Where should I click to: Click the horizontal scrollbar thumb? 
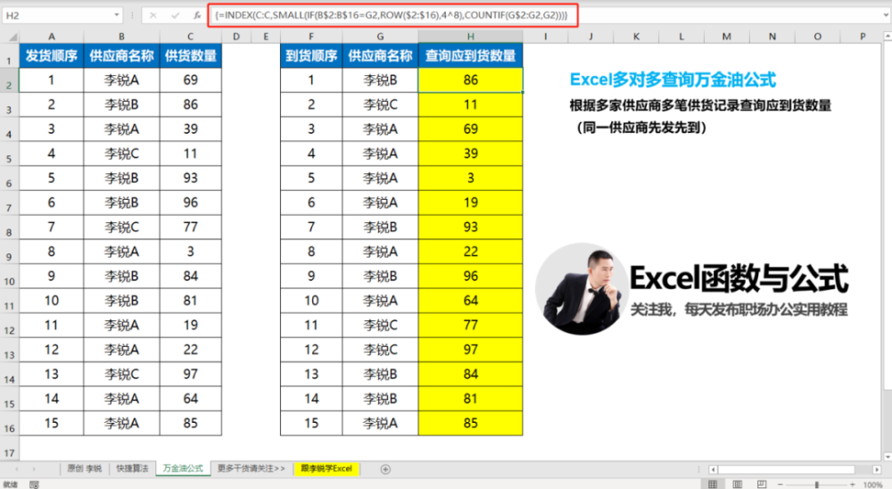click(x=786, y=469)
